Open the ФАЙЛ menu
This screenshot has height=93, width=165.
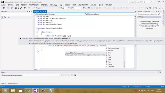point(3,5)
